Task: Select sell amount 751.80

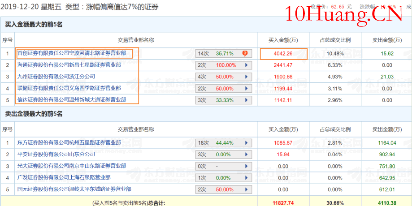Action: (387, 166)
